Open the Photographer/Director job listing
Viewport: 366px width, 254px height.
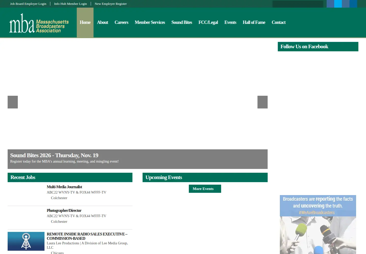click(x=64, y=211)
